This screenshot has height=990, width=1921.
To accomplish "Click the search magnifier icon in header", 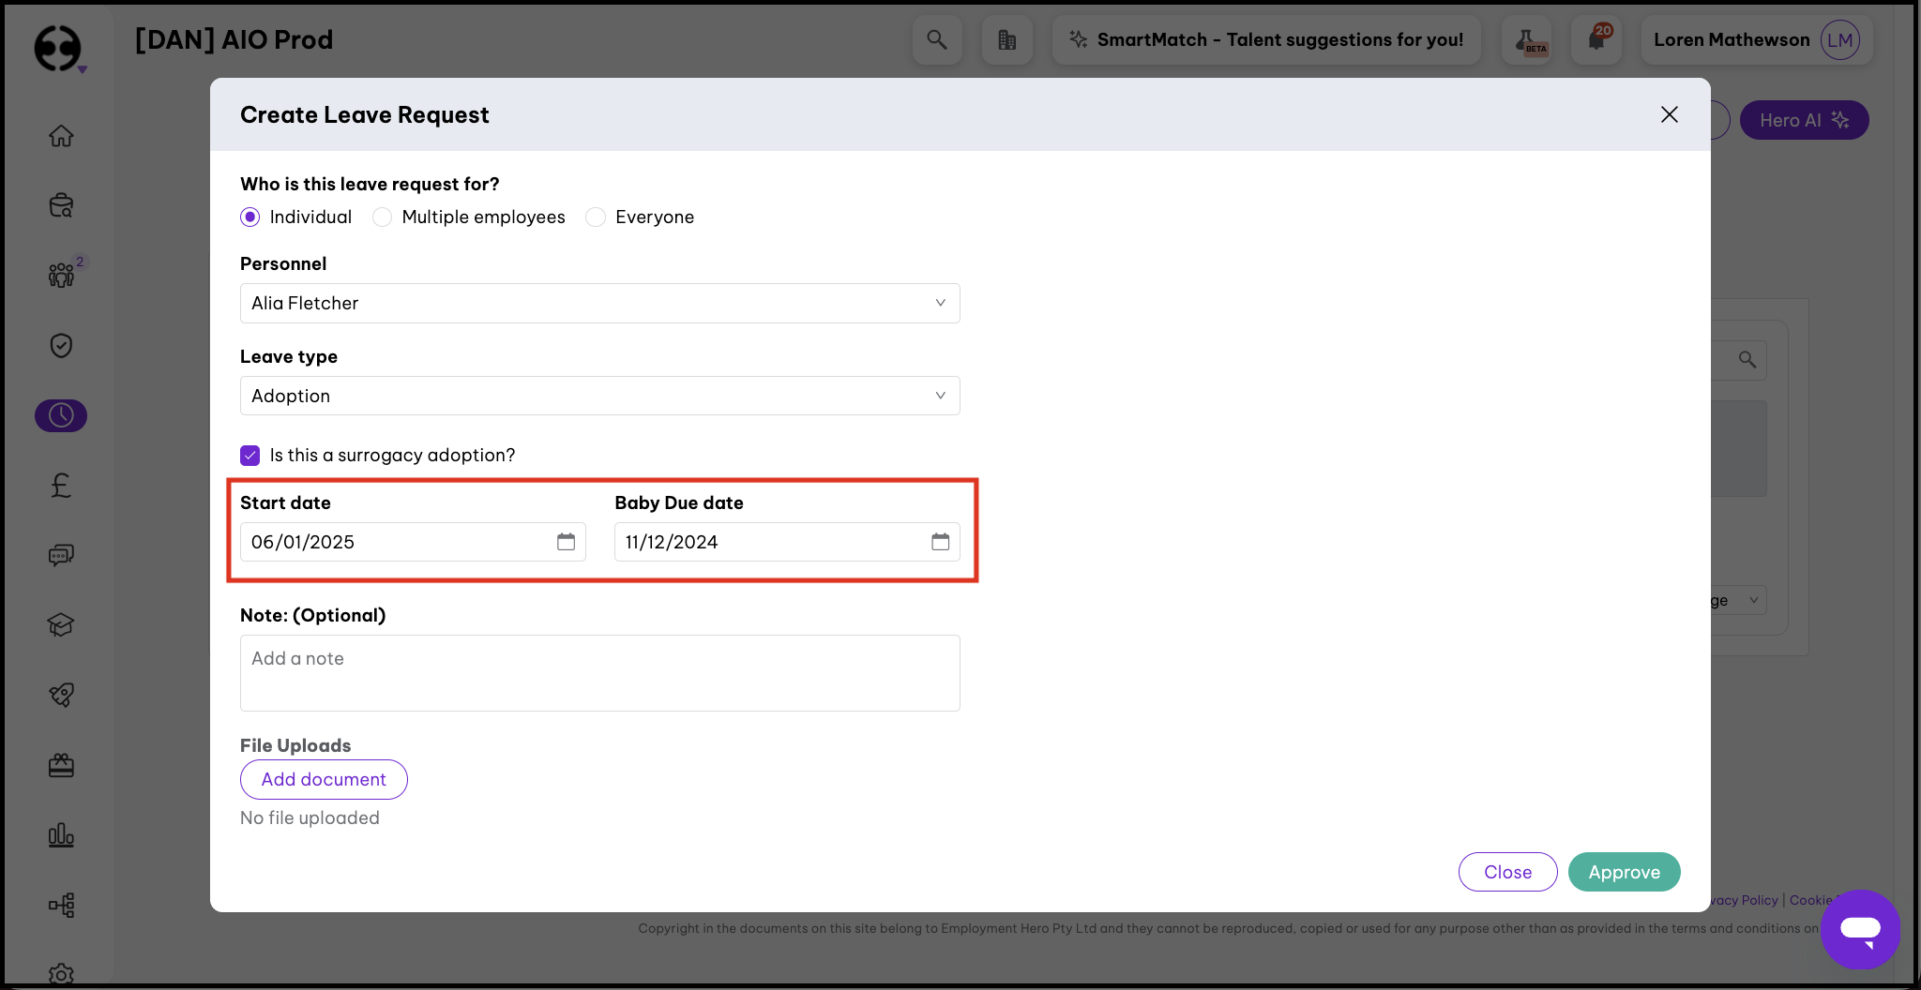I will click(x=936, y=39).
